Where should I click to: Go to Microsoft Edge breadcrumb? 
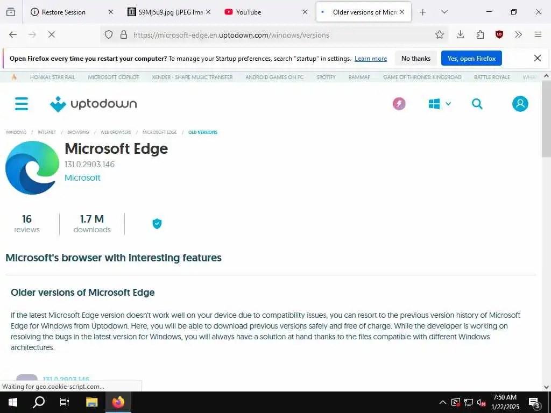click(159, 132)
